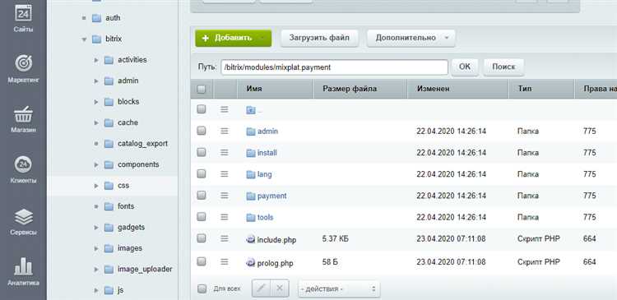Viewport: 617px width, 300px height.
Task: Check the prolog.php row checkbox
Action: tap(201, 261)
